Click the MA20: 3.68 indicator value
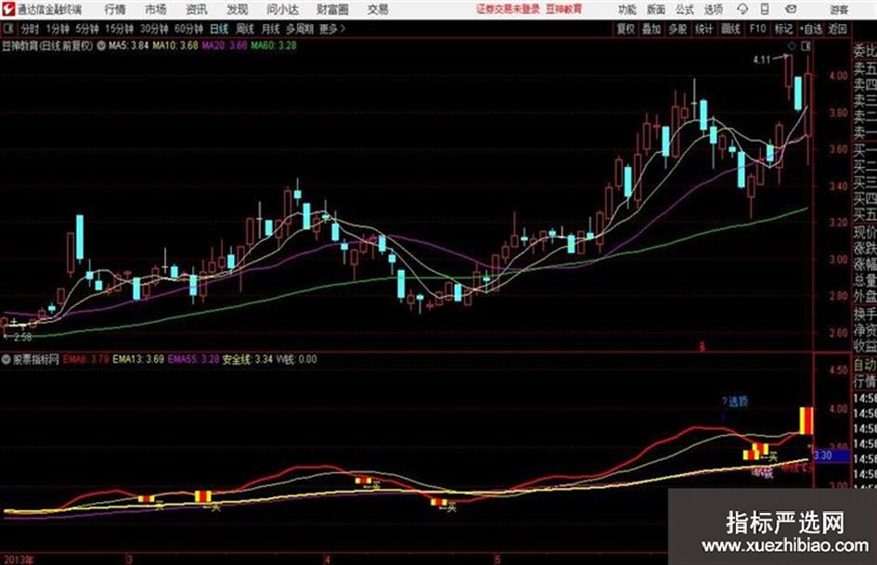The height and width of the screenshot is (565, 877). click(x=225, y=45)
